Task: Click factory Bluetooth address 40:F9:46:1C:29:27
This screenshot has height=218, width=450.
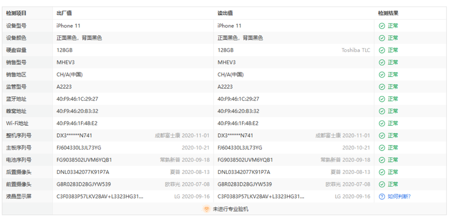Action: 77,99
